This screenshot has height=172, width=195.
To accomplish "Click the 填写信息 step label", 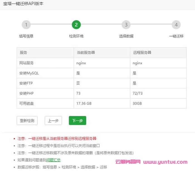I will coord(26,36).
